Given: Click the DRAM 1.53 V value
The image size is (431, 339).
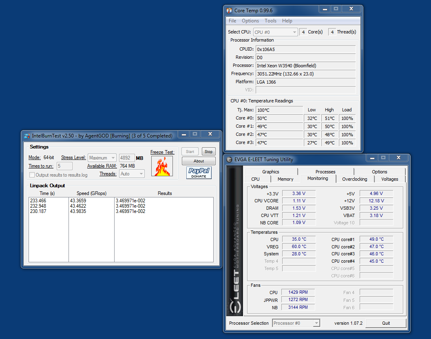Looking at the screenshot, I should [299, 208].
